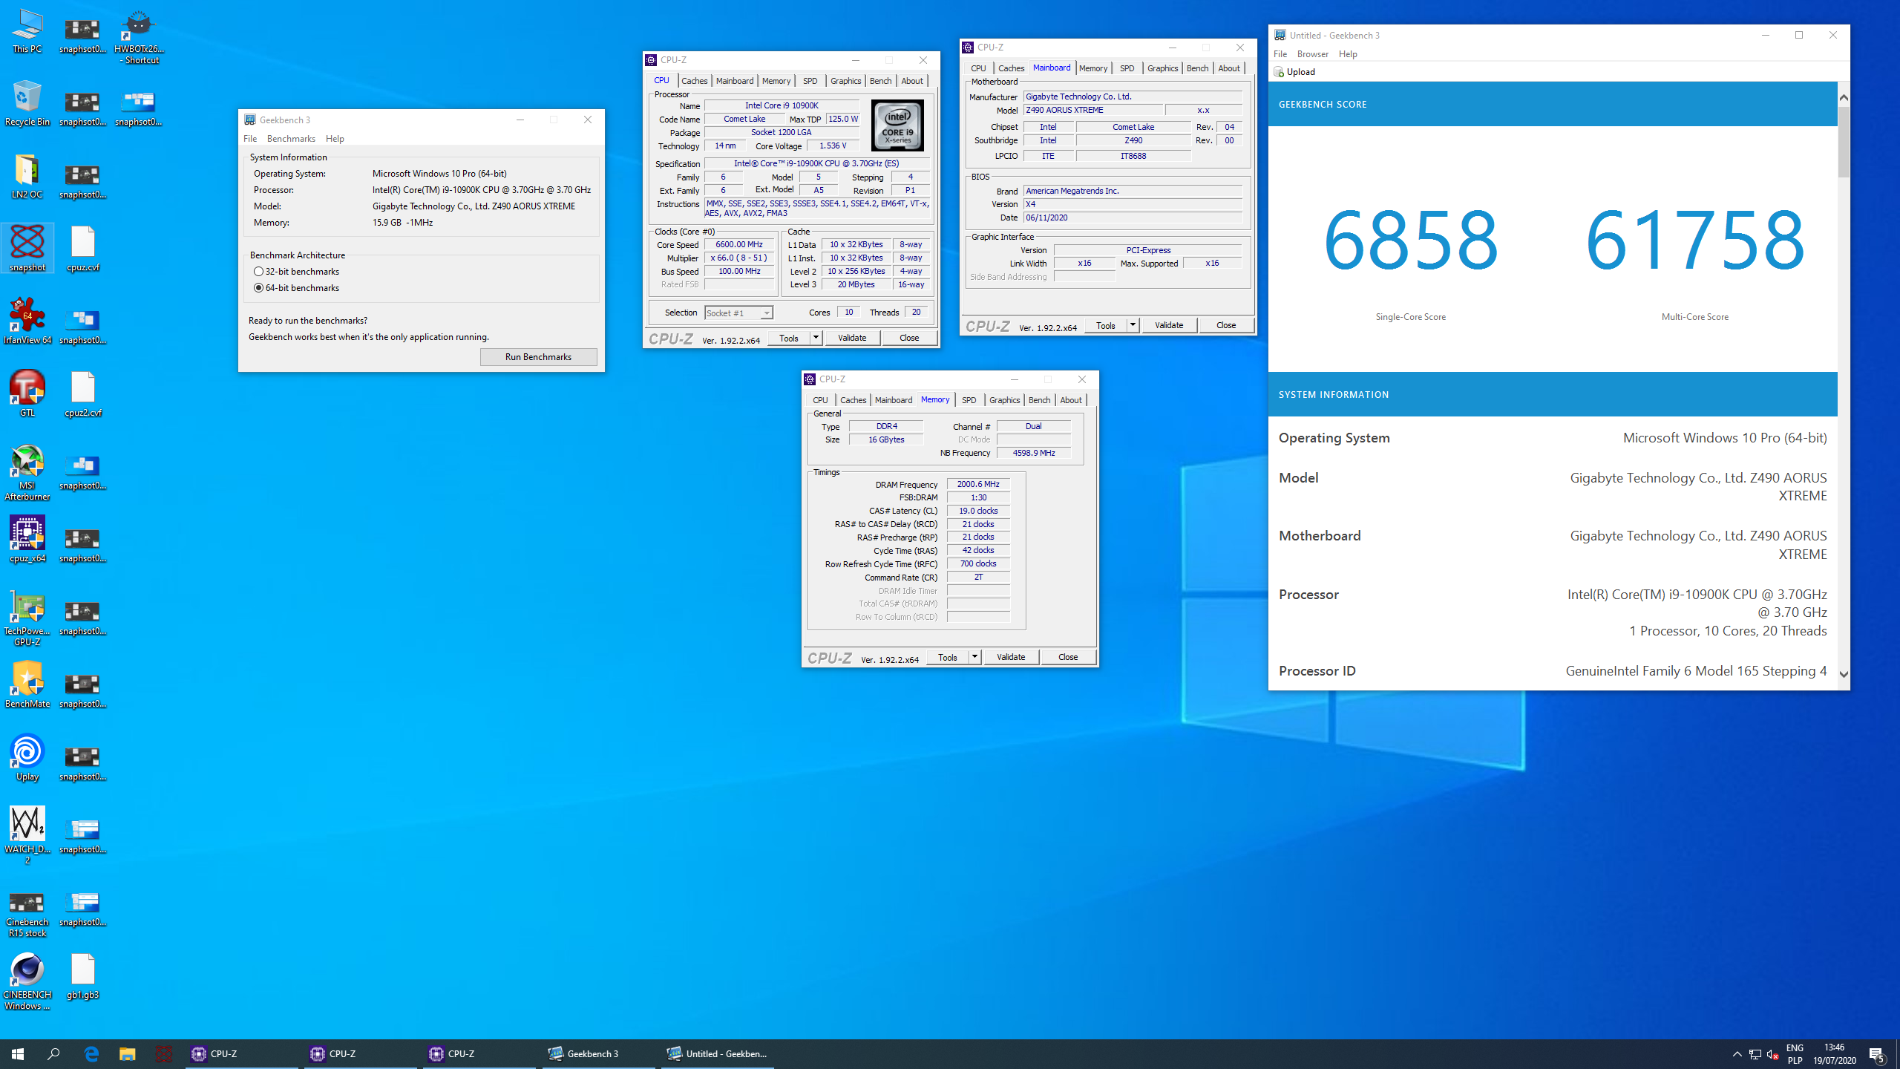This screenshot has height=1069, width=1900.
Task: Expand Tools dropdown arrow in Mainboard window
Action: (1133, 325)
